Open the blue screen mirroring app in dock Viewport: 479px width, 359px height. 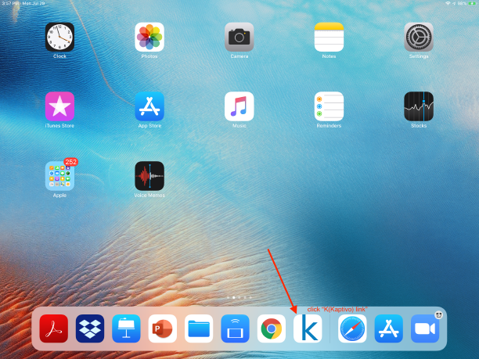(236, 328)
